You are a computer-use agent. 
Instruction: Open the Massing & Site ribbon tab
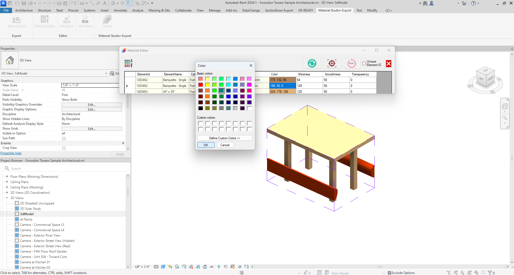coord(159,10)
